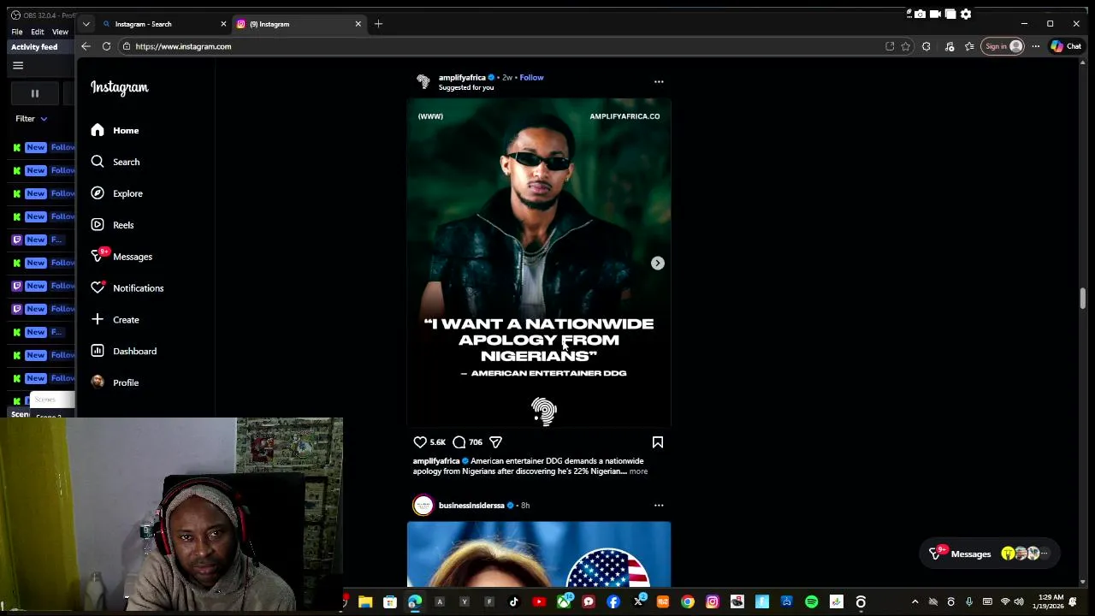1095x616 pixels.
Task: Click the Sign in profile button
Action: tap(1003, 46)
